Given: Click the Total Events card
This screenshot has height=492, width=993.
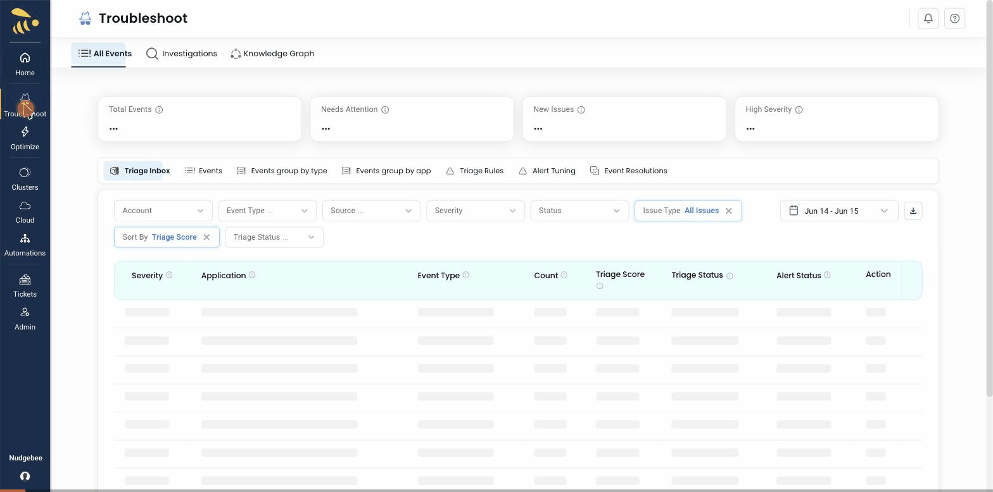Looking at the screenshot, I should pos(199,119).
